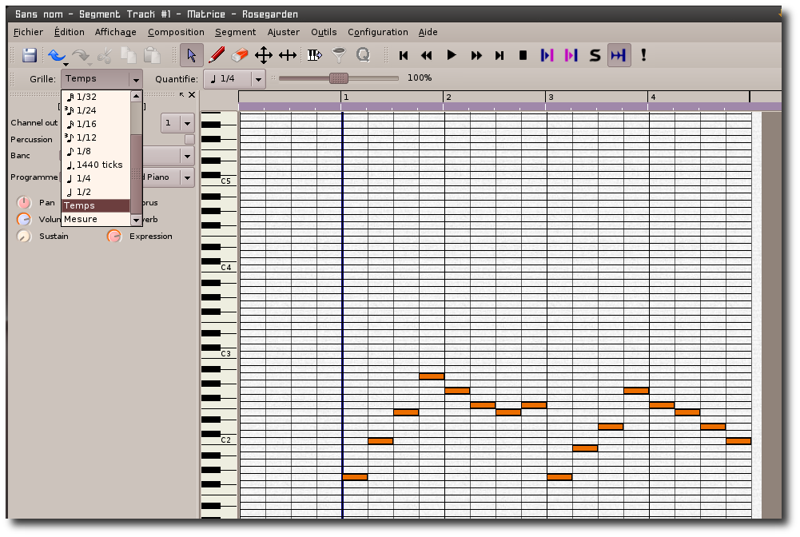Click the orange note at bar 1 start
Image resolution: width=800 pixels, height=537 pixels.
pyautogui.click(x=355, y=477)
